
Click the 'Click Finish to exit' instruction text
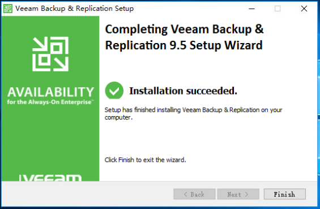pyautogui.click(x=146, y=160)
